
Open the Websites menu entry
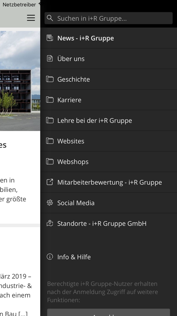pyautogui.click(x=109, y=141)
